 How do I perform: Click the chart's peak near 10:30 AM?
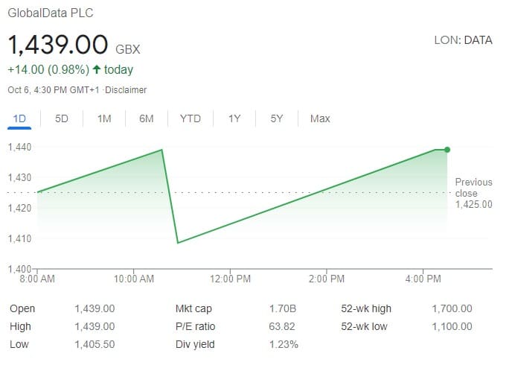click(161, 150)
